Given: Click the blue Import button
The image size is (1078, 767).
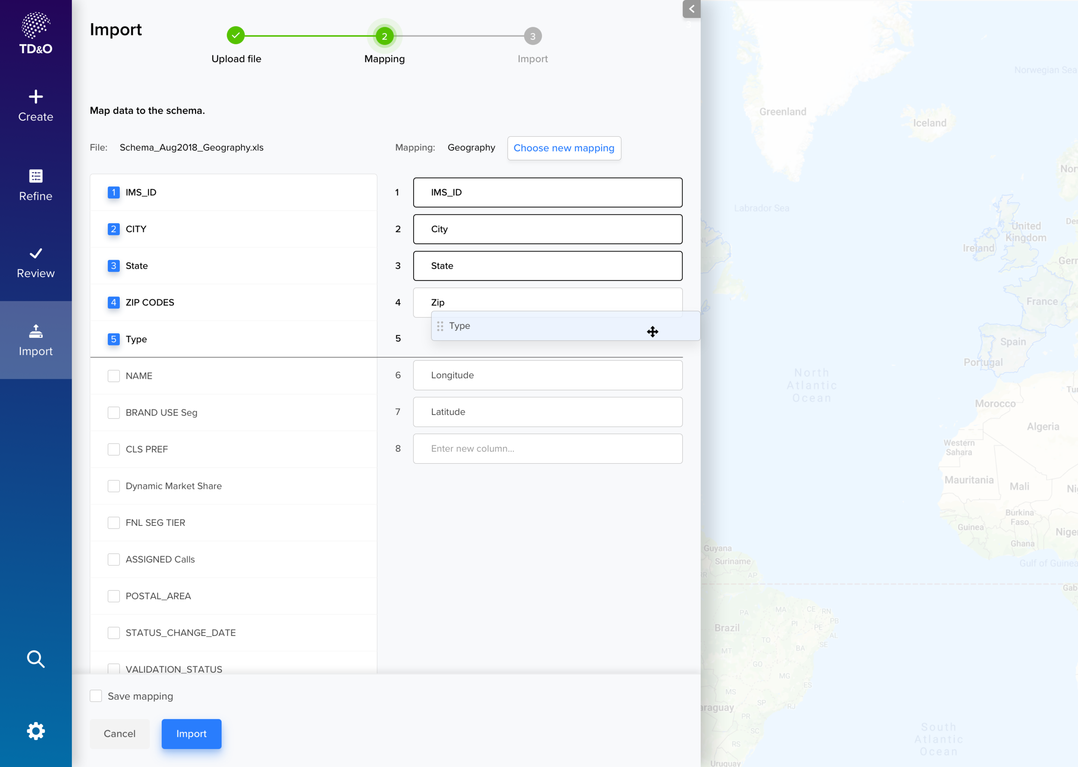Looking at the screenshot, I should pos(191,733).
